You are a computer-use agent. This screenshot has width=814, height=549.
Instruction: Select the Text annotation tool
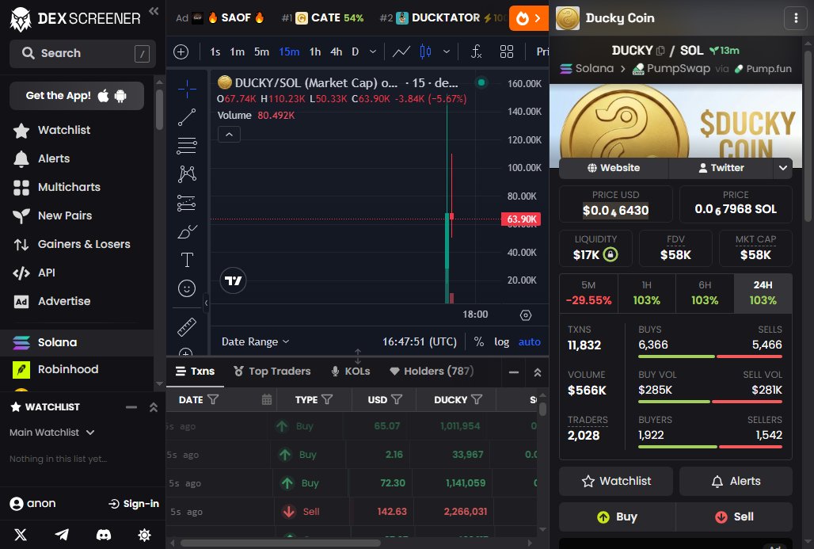pos(187,260)
